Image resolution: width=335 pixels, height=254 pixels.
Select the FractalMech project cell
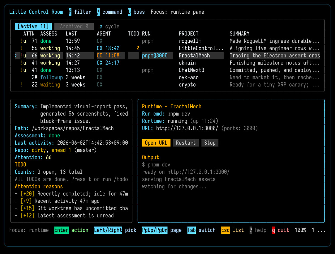click(x=201, y=56)
